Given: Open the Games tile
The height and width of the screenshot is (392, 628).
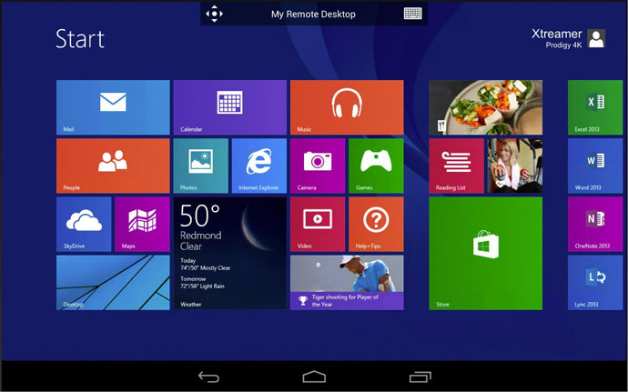Looking at the screenshot, I should tap(376, 166).
